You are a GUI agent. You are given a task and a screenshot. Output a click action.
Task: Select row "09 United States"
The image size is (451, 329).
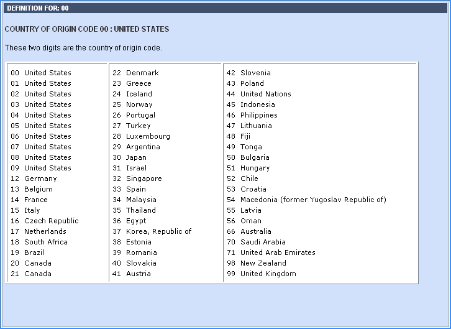point(41,168)
